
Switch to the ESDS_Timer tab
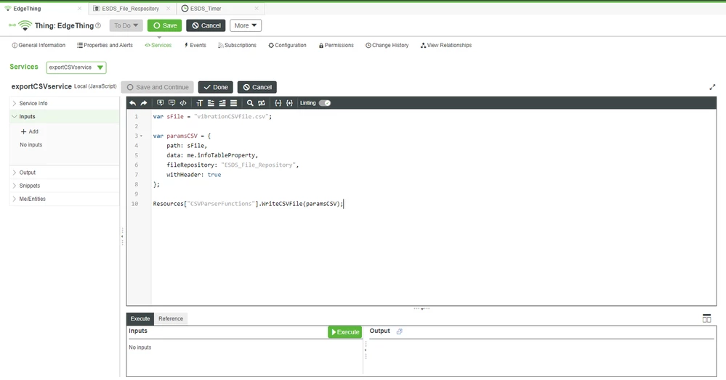pos(206,8)
